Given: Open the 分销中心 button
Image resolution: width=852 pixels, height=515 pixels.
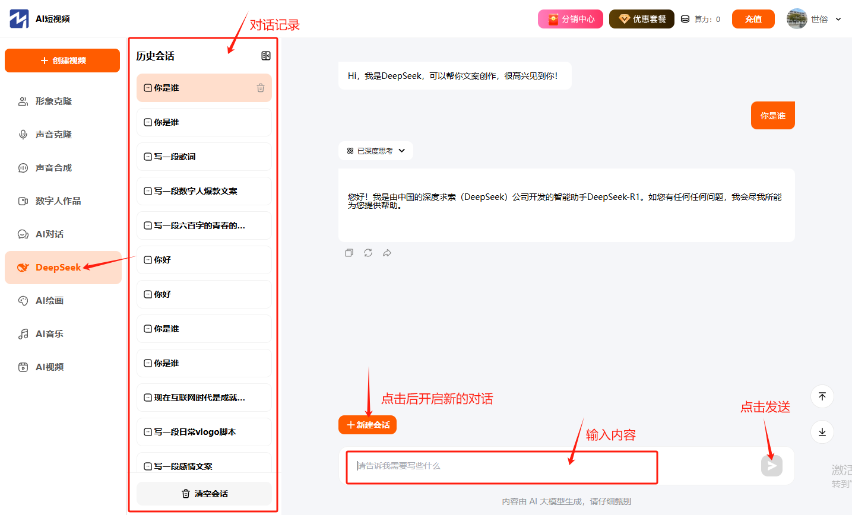Looking at the screenshot, I should click(x=571, y=19).
